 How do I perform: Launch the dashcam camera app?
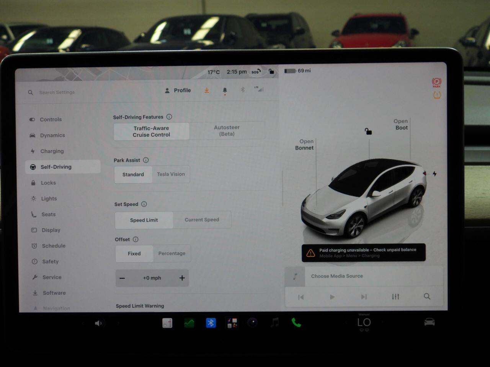tap(252, 323)
